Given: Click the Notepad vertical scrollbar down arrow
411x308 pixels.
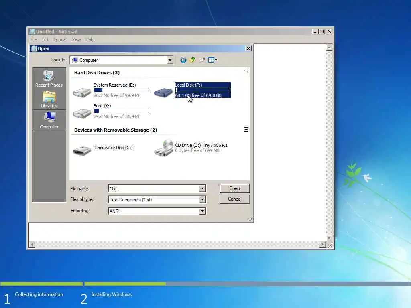Looking at the screenshot, I should click(329, 238).
